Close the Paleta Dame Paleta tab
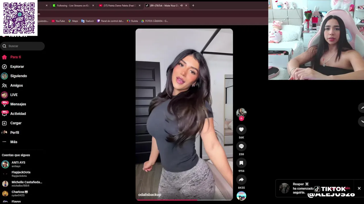Screen dimensions: 364x204 tap(139, 5)
